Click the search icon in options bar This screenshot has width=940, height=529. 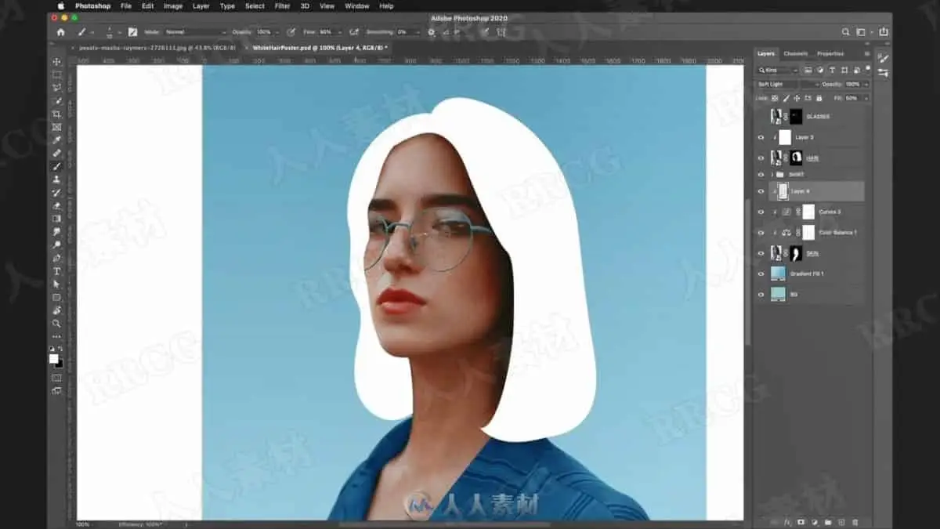tap(845, 32)
